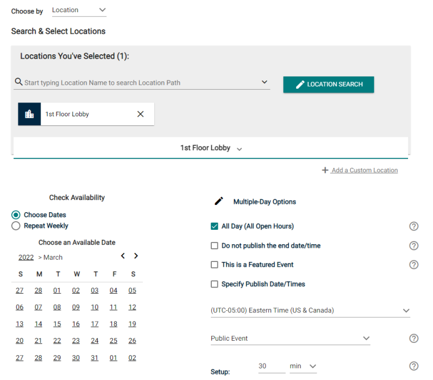Open the Choose by Location dropdown

pos(79,10)
